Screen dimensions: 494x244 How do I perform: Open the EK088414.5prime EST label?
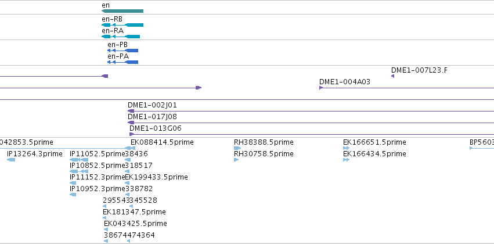[162, 142]
